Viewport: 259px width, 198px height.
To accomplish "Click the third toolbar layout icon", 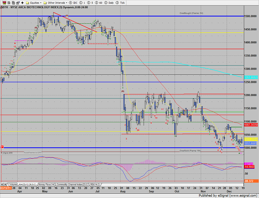I will click(x=13, y=3).
